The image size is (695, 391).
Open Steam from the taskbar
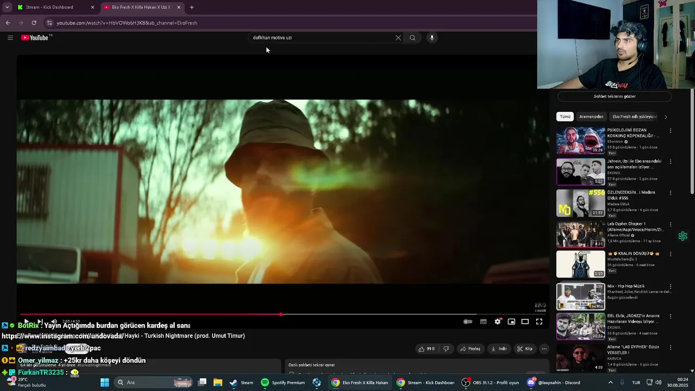(x=241, y=382)
